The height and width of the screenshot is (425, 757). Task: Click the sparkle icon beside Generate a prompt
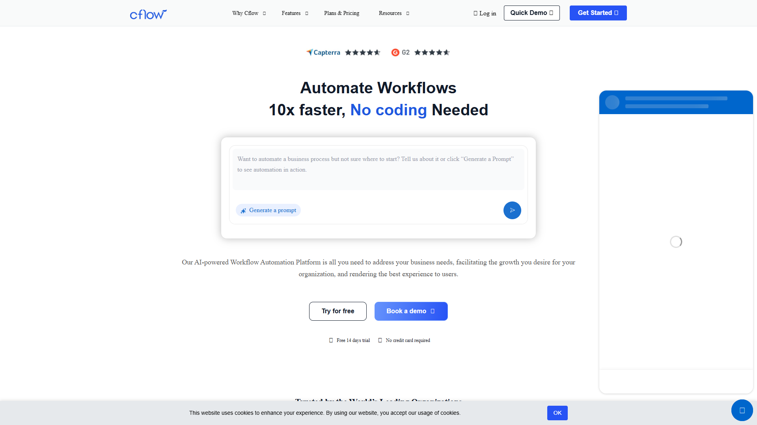click(243, 211)
